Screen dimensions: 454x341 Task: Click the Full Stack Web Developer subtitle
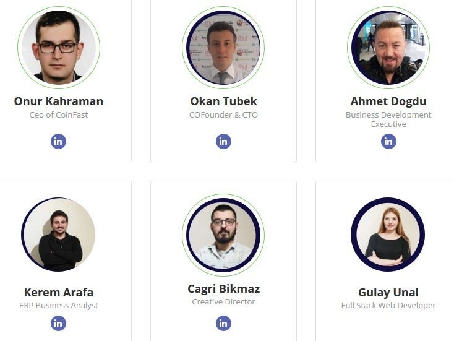point(388,305)
